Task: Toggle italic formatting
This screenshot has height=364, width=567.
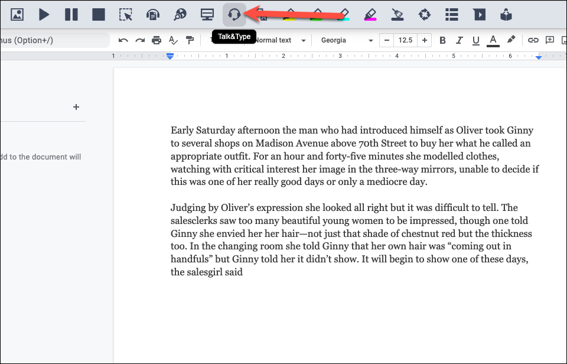Action: point(460,40)
